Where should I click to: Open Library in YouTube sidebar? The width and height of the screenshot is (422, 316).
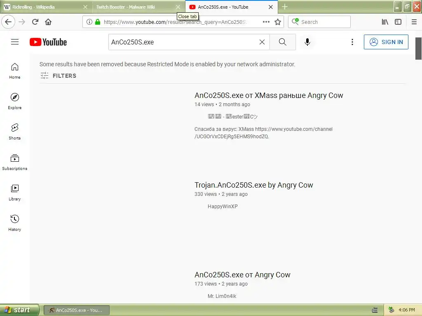[14, 193]
